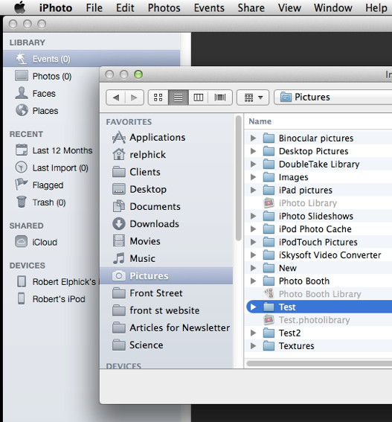Open the View menu

(289, 7)
